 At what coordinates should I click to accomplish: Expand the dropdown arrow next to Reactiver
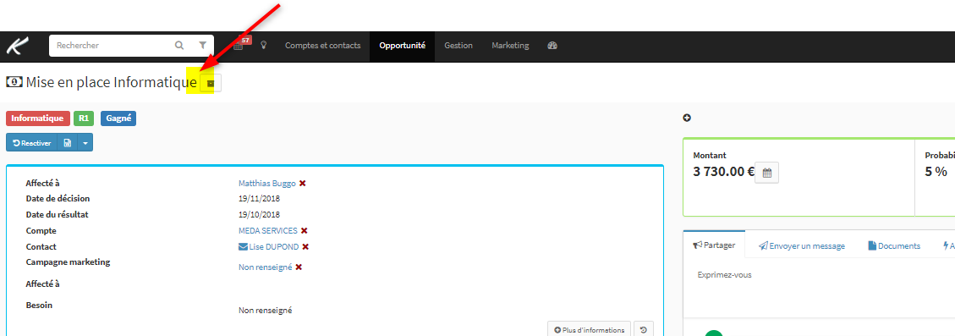(85, 143)
